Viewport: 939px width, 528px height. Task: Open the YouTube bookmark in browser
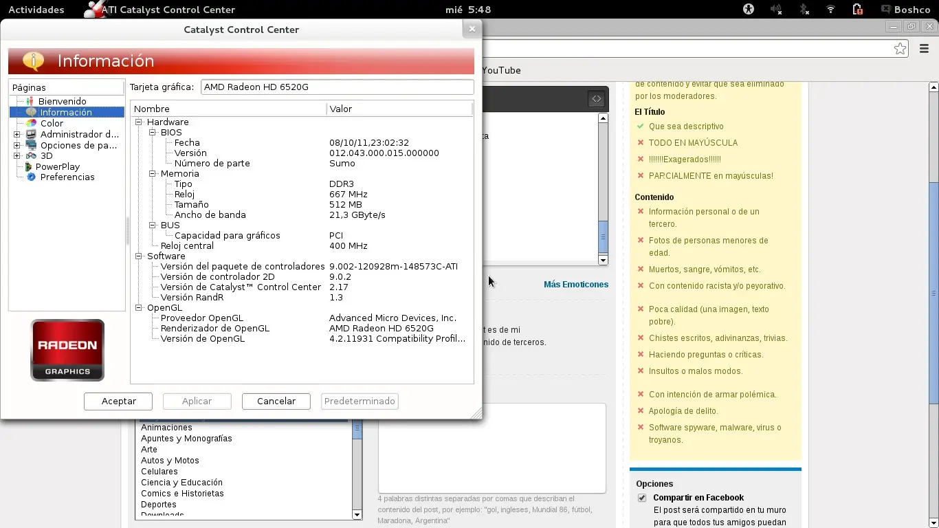tap(501, 70)
